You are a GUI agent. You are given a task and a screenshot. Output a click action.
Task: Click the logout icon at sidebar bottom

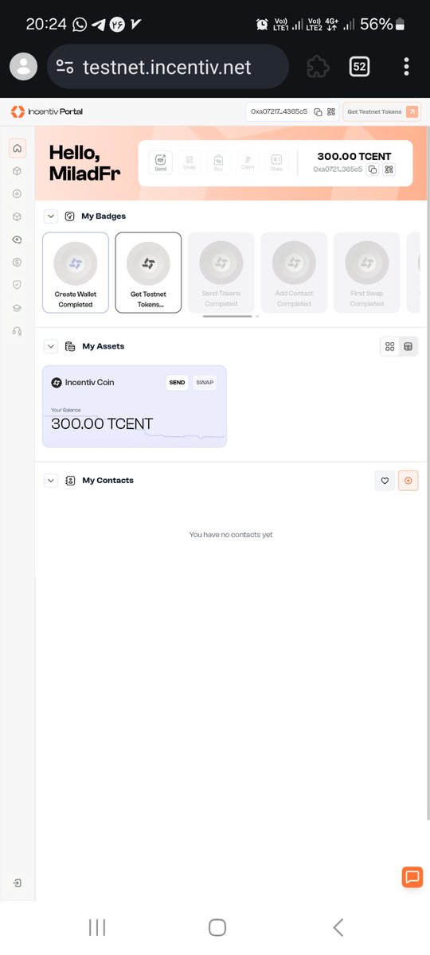(17, 883)
